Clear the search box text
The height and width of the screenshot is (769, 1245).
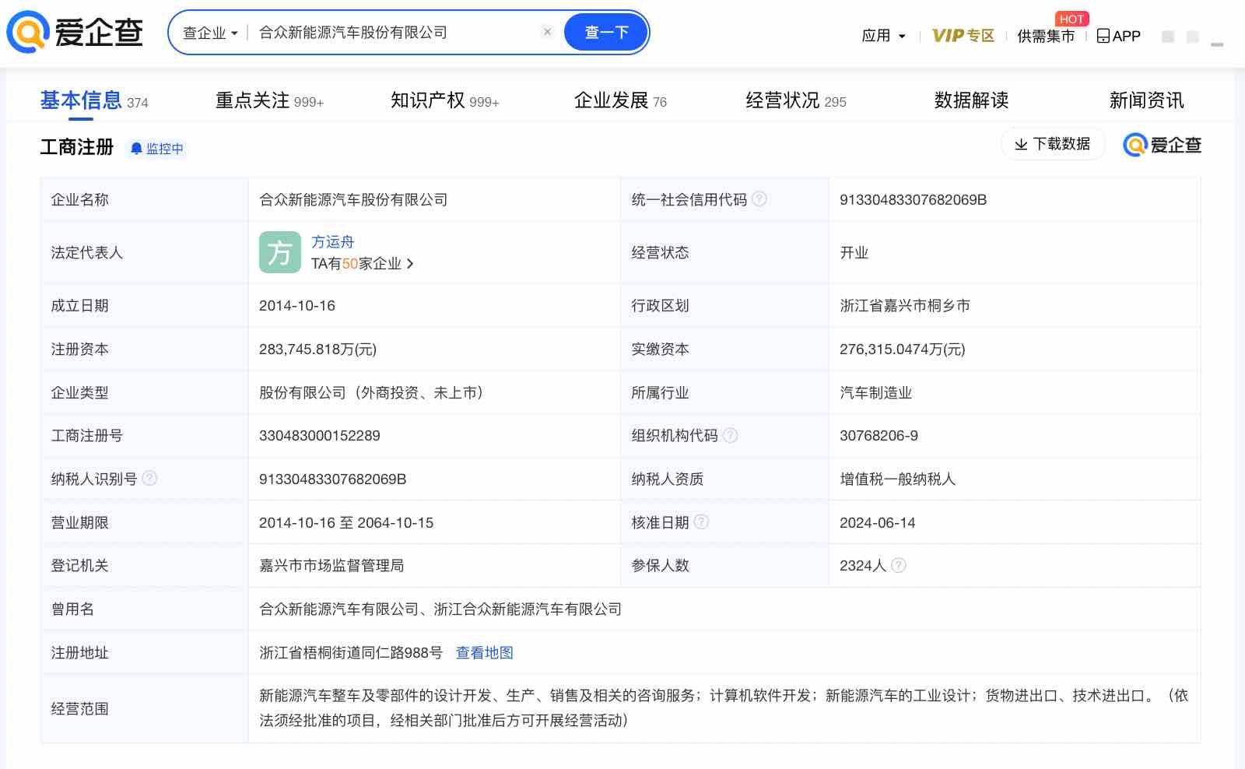[547, 32]
